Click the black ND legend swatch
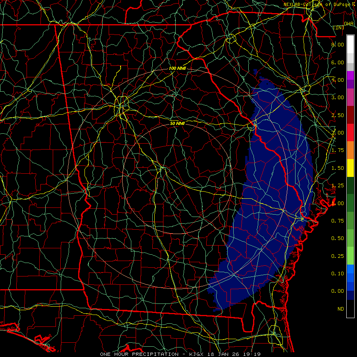Image resolution: width=357 pixels, height=357 pixels. point(350,309)
